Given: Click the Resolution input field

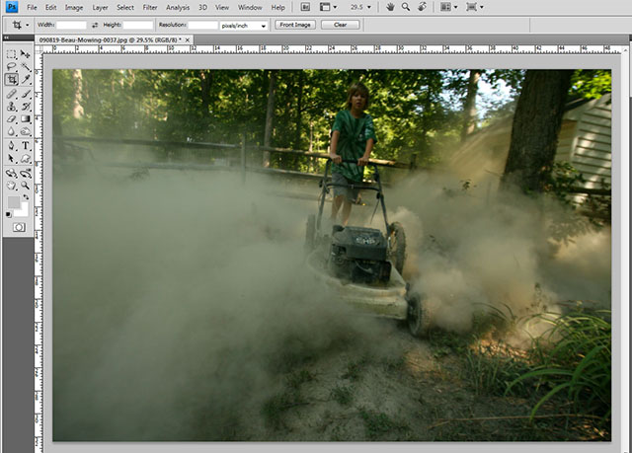Looking at the screenshot, I should tap(203, 26).
